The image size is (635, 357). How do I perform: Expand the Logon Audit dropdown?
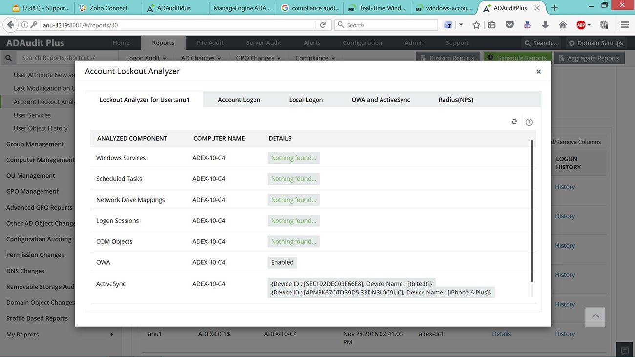point(146,58)
